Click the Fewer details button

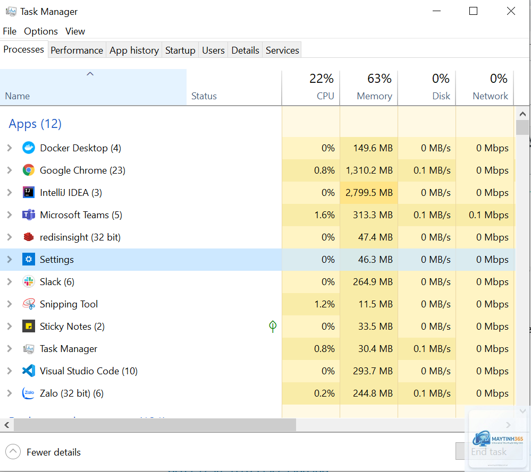[44, 452]
